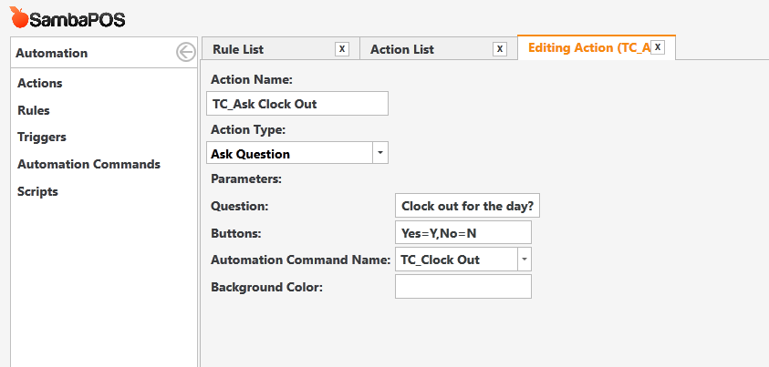This screenshot has height=367, width=769.
Task: Close the Editing Action tab
Action: point(658,47)
